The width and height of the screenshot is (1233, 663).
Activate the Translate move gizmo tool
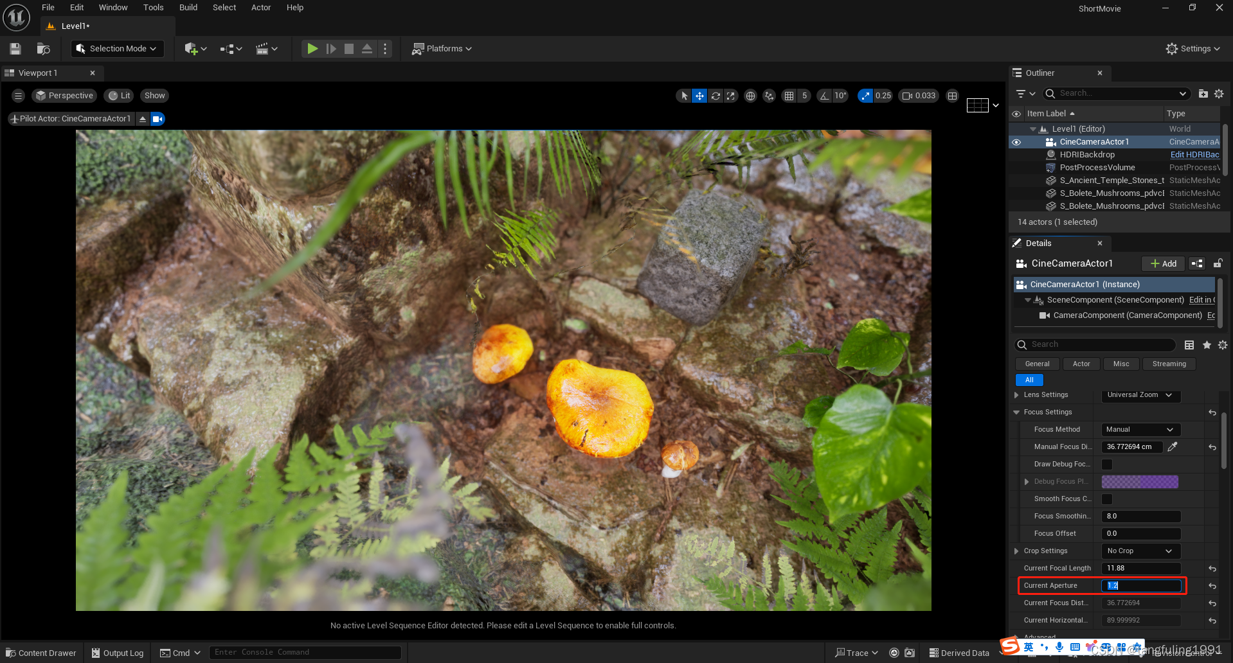pos(699,96)
